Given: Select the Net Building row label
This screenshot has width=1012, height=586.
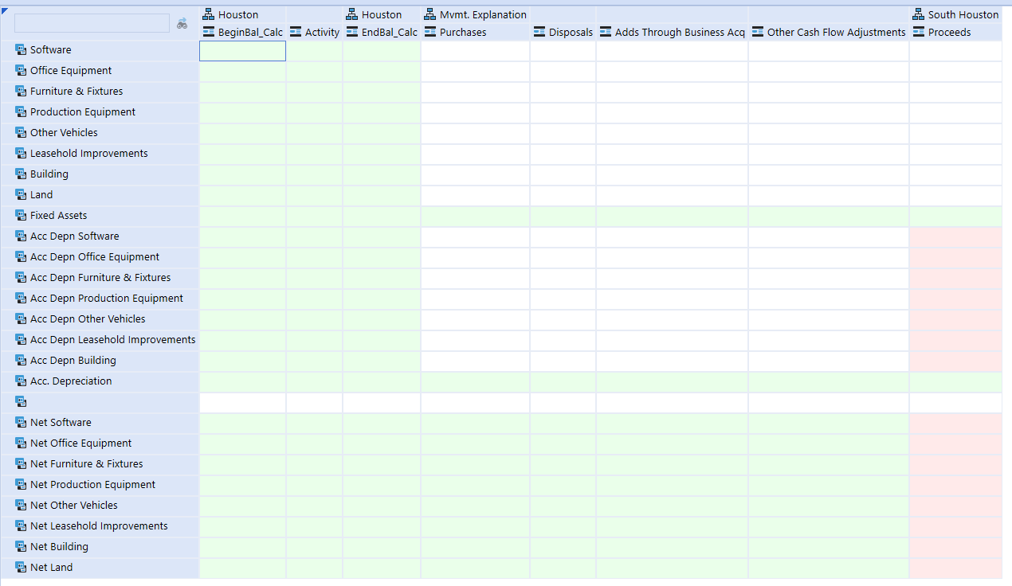Looking at the screenshot, I should click(x=59, y=547).
